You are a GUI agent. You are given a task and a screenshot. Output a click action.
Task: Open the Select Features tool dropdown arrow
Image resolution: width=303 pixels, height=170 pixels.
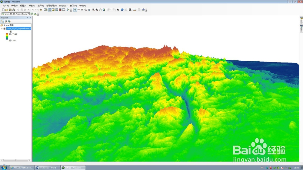(x=111, y=10)
